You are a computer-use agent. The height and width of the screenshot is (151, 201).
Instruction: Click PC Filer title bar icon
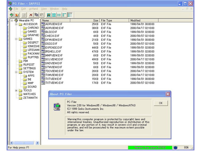(10, 3)
